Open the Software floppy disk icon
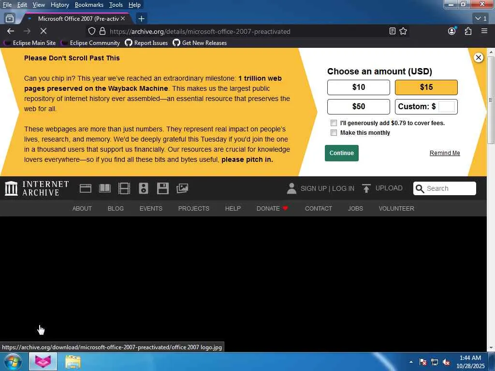The image size is (495, 371). click(x=163, y=188)
